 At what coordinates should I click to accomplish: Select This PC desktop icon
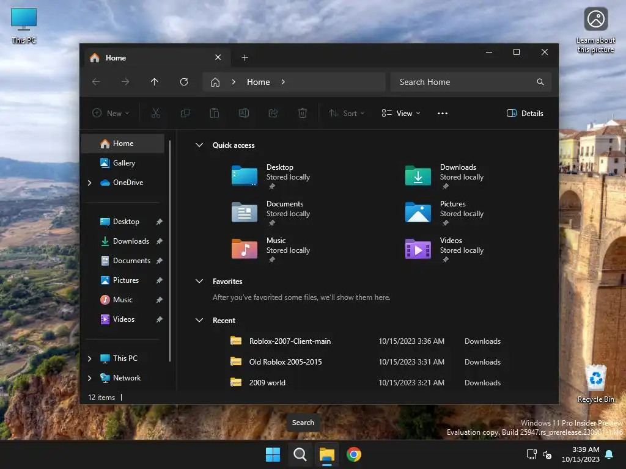coord(24,26)
